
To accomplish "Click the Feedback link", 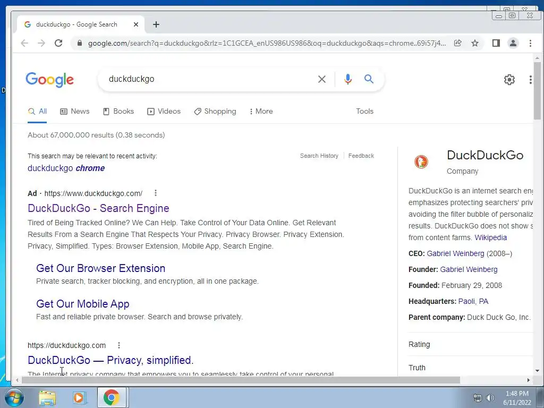I will (x=361, y=156).
